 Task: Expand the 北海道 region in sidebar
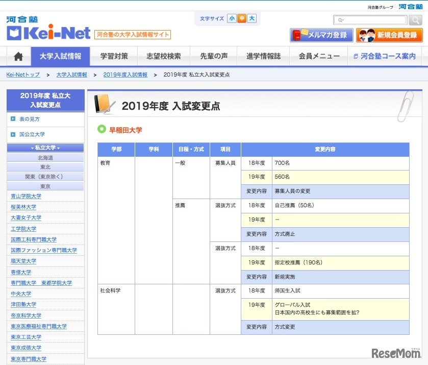(x=45, y=158)
